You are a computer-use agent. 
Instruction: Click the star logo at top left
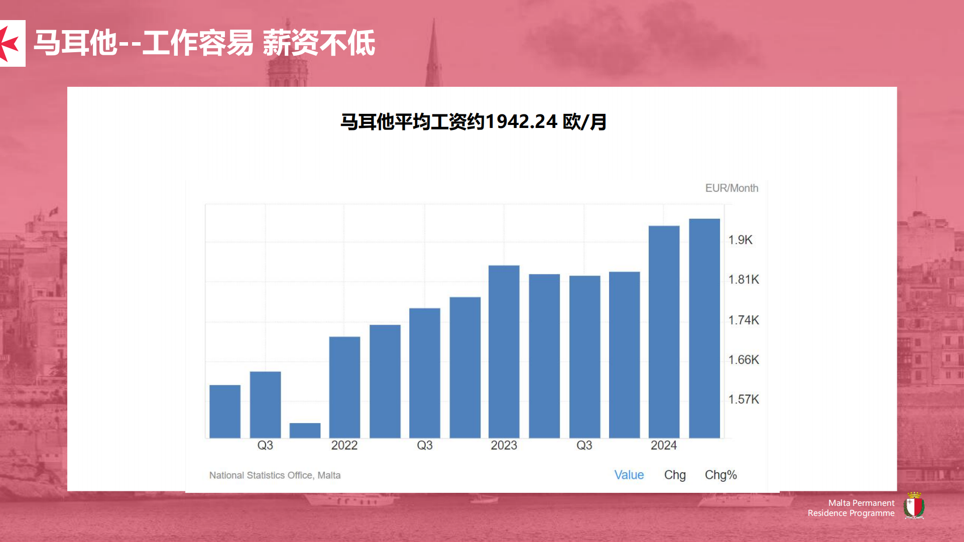pos(12,43)
